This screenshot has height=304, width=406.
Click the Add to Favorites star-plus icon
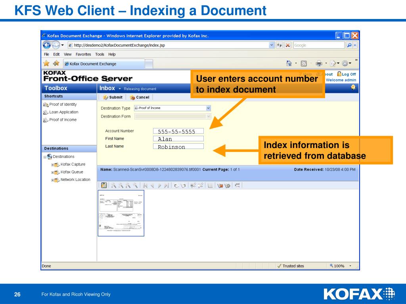coord(56,63)
